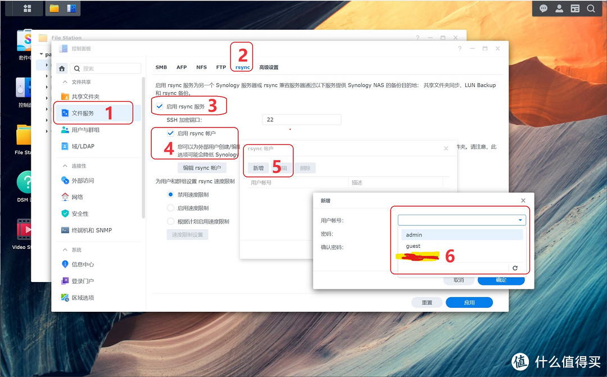Viewport: 607px width, 377px height.
Task: Open Security (安全性) settings
Action: tap(75, 214)
